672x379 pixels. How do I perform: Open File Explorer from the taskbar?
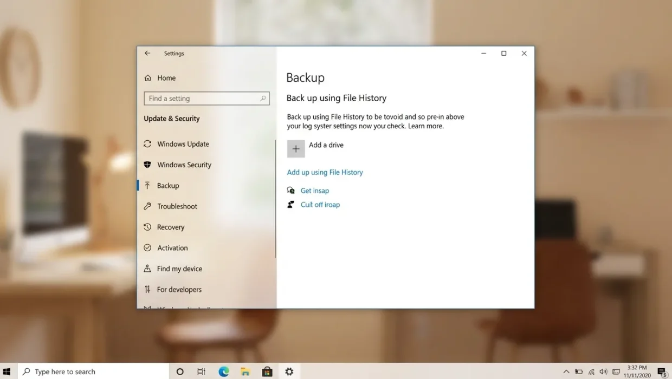pyautogui.click(x=245, y=371)
